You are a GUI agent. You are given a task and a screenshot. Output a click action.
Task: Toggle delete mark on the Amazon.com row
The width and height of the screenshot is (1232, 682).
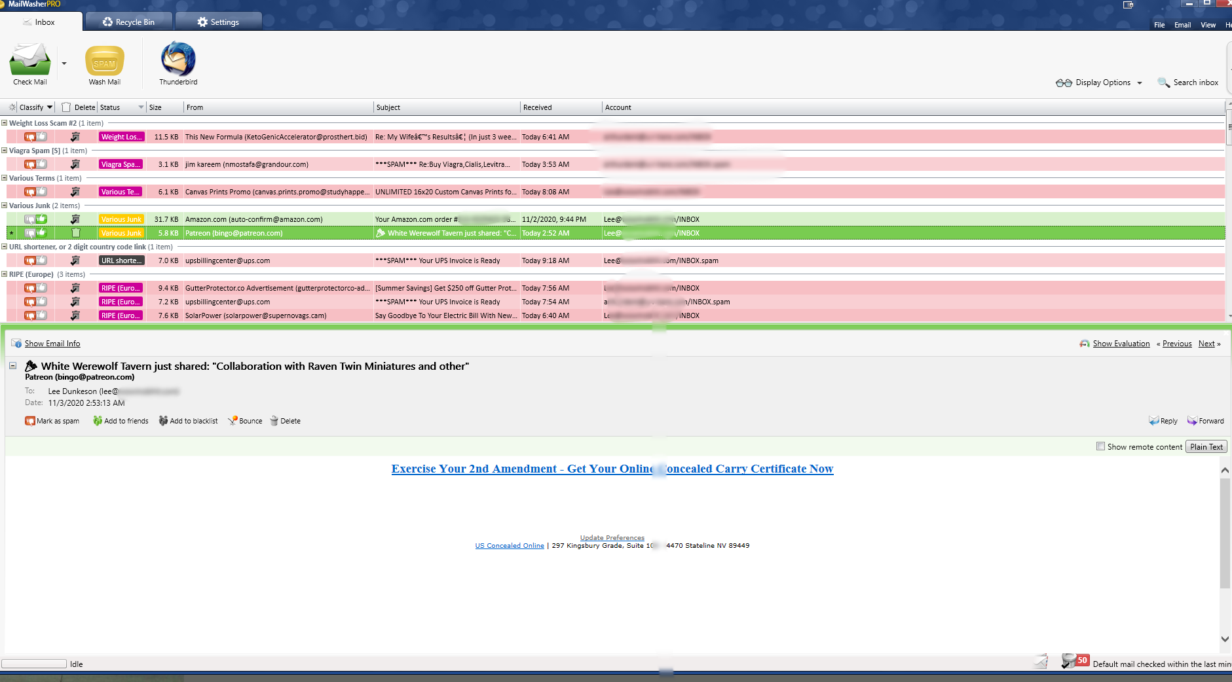point(75,219)
